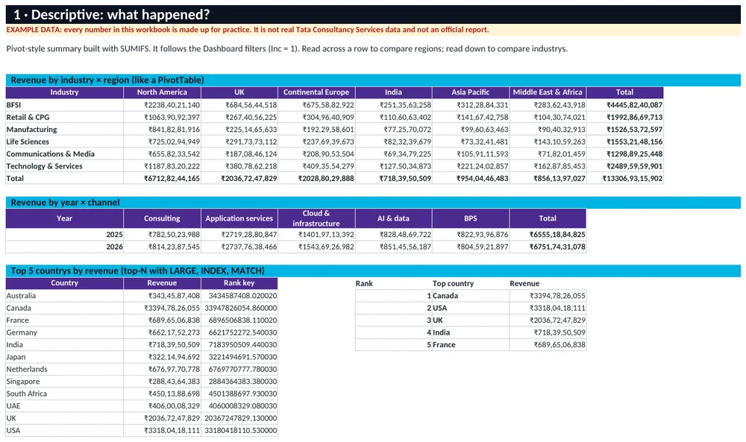The height and width of the screenshot is (442, 746).
Task: Select the year cell 2026
Action: (64, 247)
